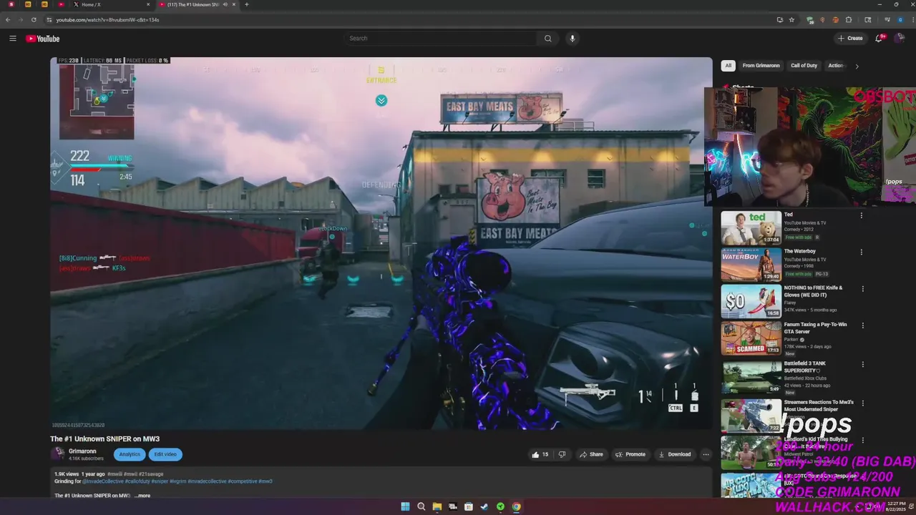
Task: Open the YouTube notifications bell
Action: (880, 38)
